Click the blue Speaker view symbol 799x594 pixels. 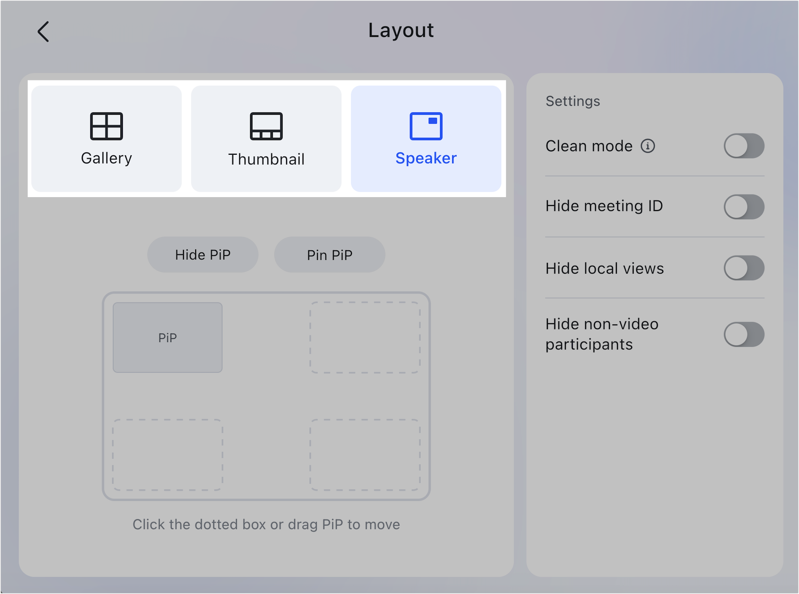click(x=425, y=126)
